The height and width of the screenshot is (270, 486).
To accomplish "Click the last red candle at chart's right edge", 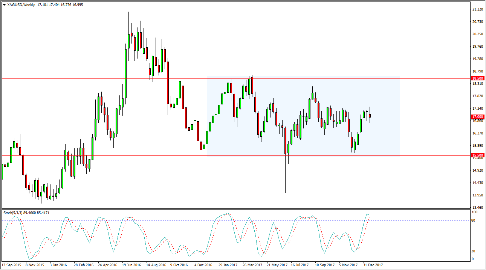I will [x=370, y=116].
